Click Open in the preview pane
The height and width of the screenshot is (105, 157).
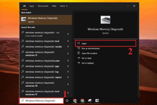pos(105,44)
